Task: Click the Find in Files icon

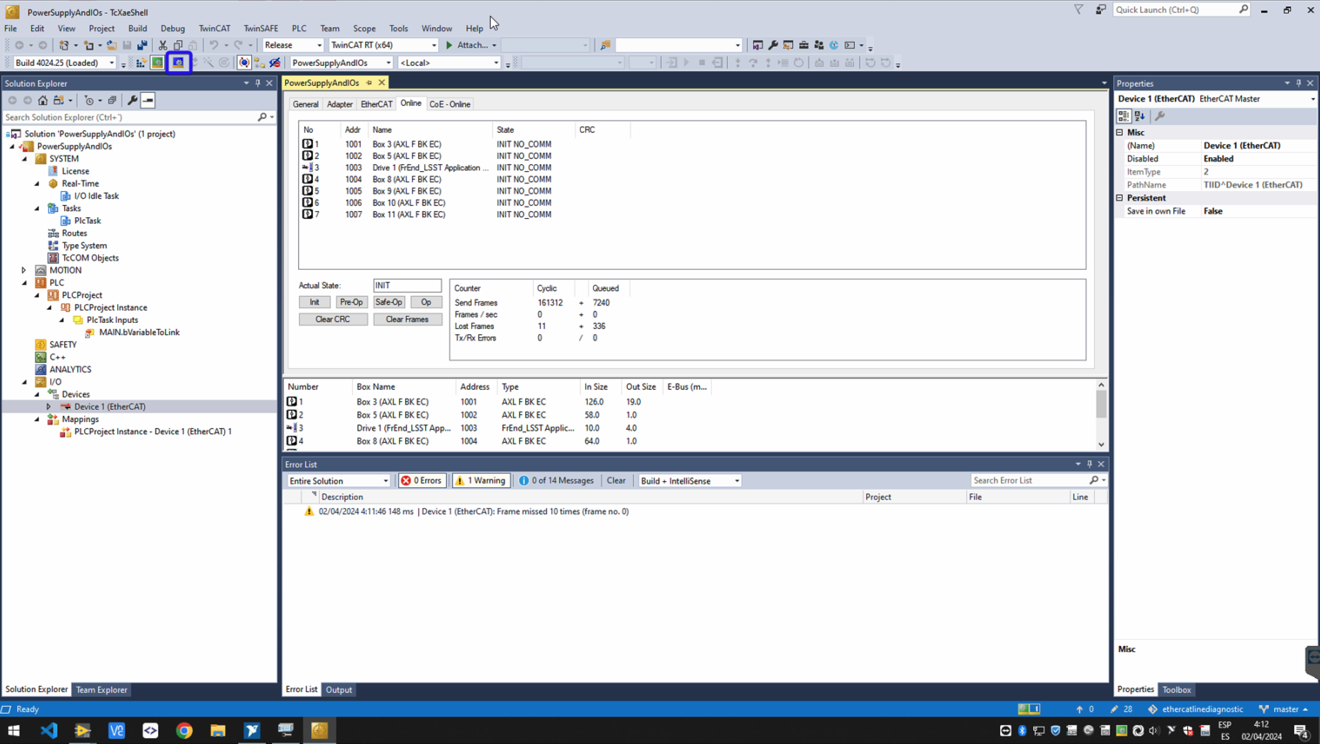Action: [x=605, y=45]
